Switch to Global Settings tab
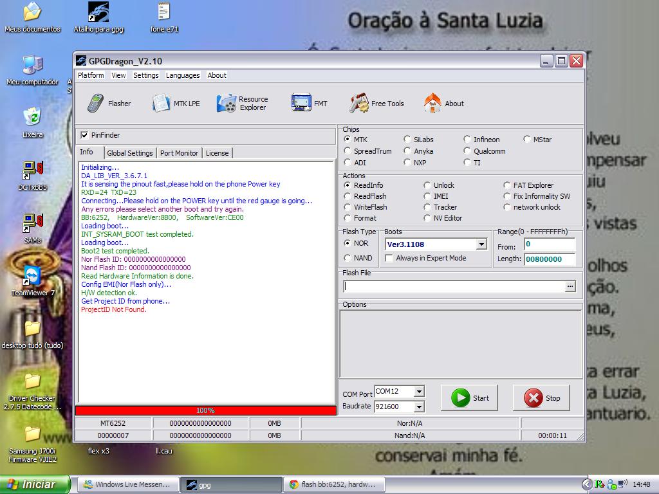The height and width of the screenshot is (494, 659). (x=130, y=153)
